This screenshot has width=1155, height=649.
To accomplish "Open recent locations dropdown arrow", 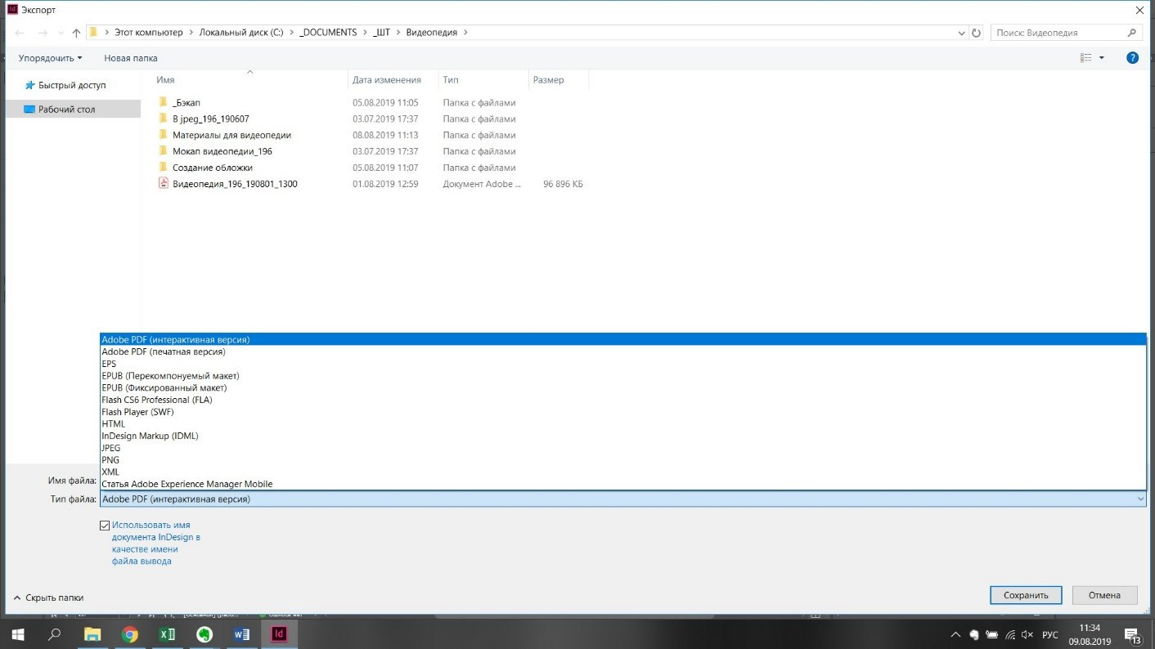I will pyautogui.click(x=60, y=34).
